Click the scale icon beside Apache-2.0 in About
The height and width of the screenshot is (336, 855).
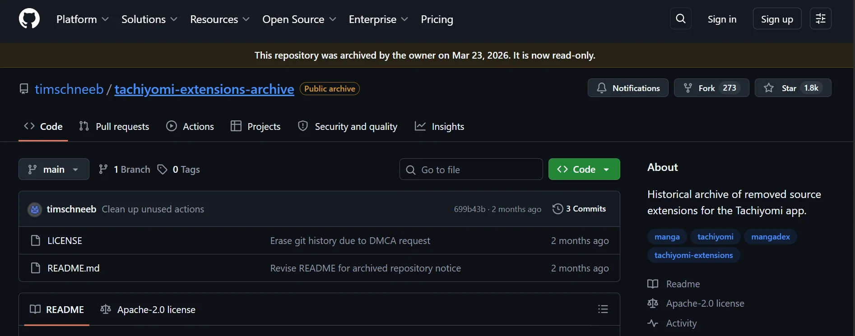653,303
